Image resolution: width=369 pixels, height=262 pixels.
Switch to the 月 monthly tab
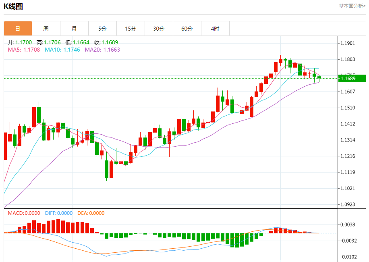click(x=75, y=29)
